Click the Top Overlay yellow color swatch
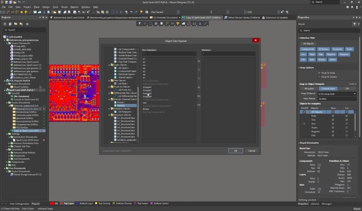The width and height of the screenshot is (362, 211). tap(96, 203)
